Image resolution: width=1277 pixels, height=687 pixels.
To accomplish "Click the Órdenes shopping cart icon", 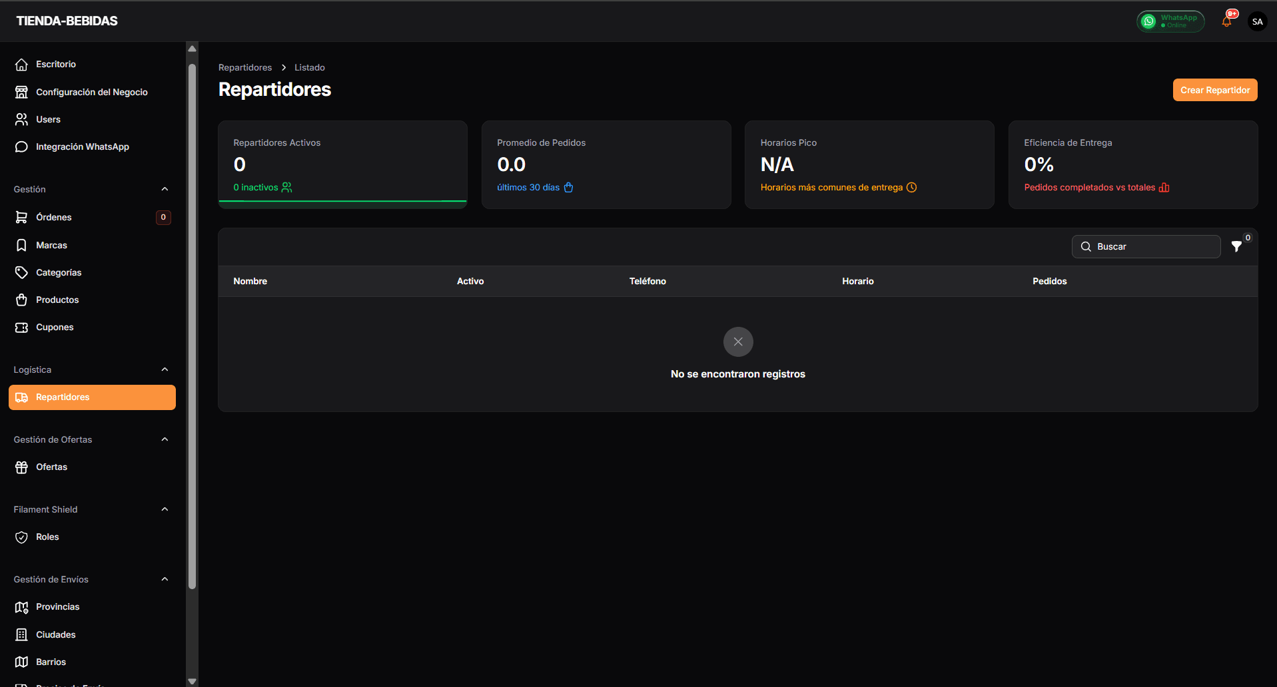I will pyautogui.click(x=21, y=217).
